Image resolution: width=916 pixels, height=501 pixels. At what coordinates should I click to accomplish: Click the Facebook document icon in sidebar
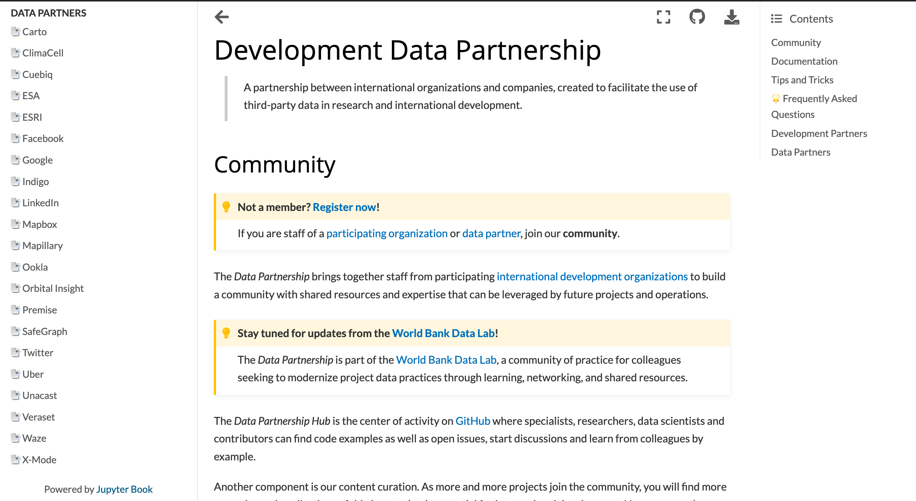[x=15, y=138]
